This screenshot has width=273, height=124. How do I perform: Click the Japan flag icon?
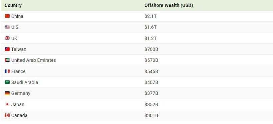click(x=7, y=104)
